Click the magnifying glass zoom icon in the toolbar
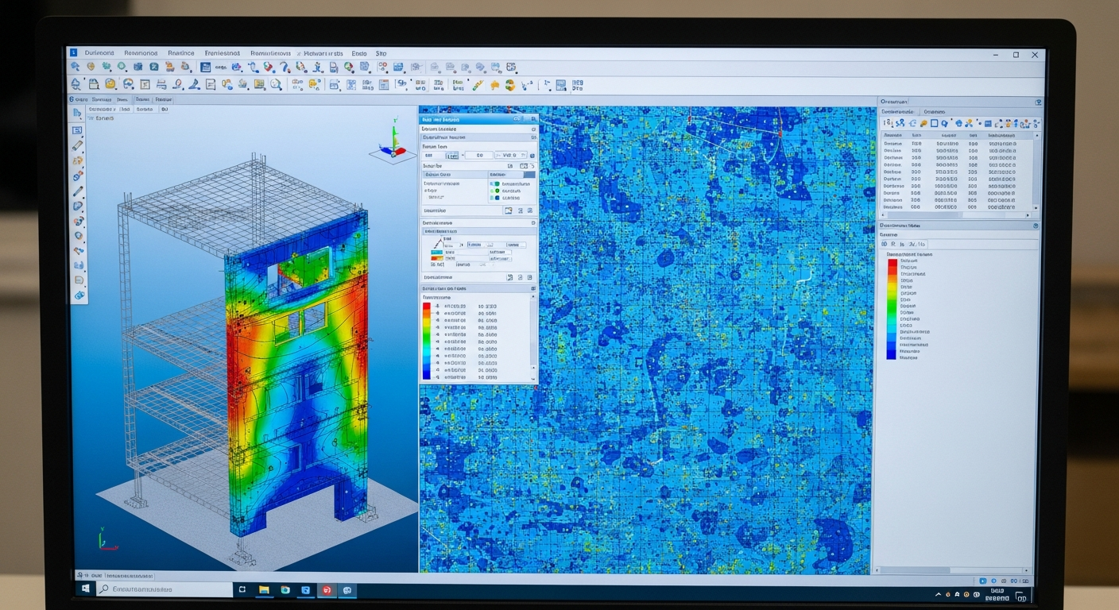The height and width of the screenshot is (610, 1119). (275, 85)
